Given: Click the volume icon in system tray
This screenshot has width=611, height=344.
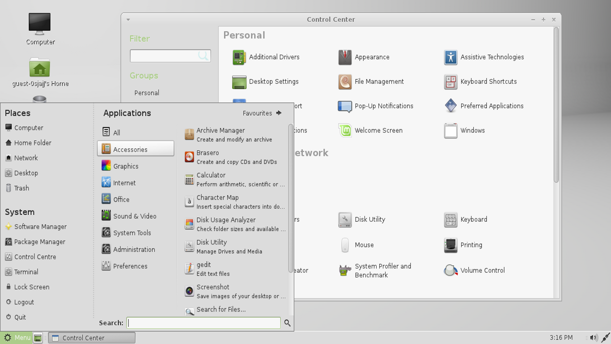Looking at the screenshot, I should pos(594,338).
